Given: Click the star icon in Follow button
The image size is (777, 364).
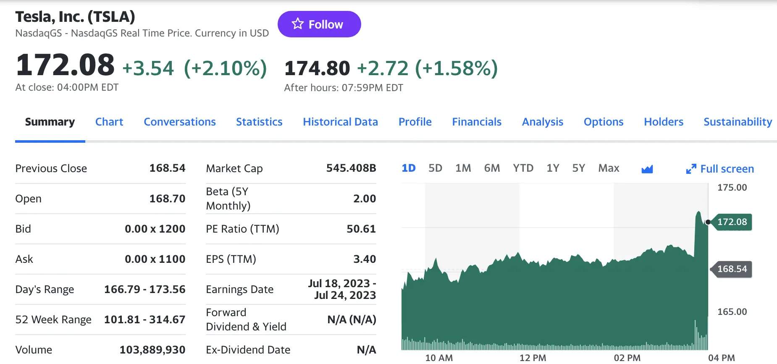Looking at the screenshot, I should tap(298, 24).
